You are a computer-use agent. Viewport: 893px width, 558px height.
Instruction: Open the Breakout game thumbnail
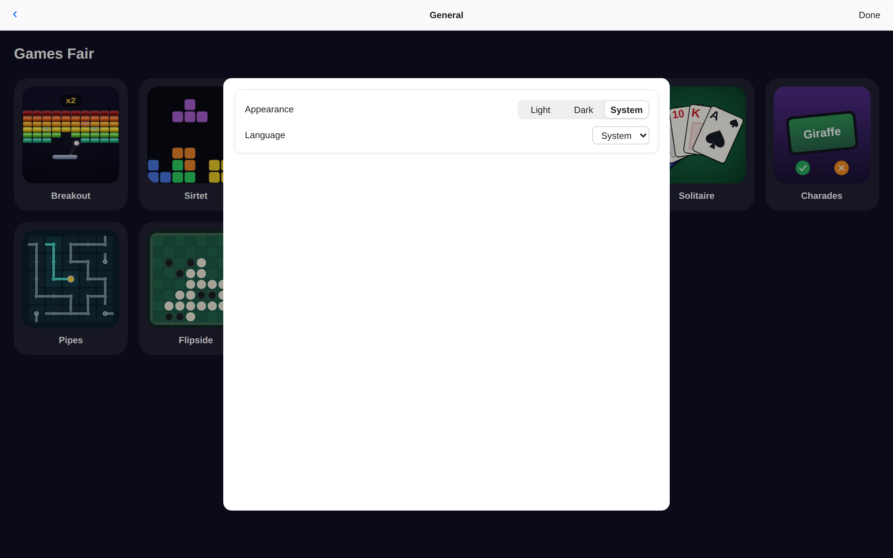[71, 135]
